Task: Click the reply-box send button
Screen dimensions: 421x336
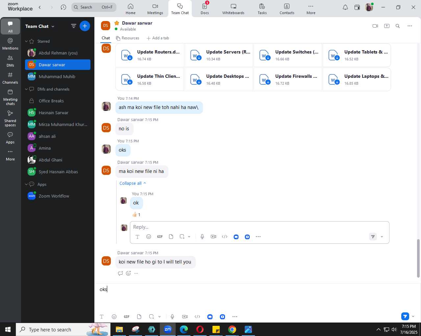Action: [373, 237]
